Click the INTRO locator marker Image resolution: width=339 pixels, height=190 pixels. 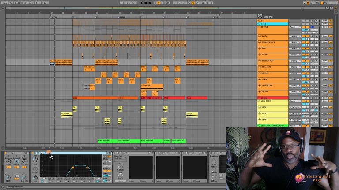(x=54, y=17)
